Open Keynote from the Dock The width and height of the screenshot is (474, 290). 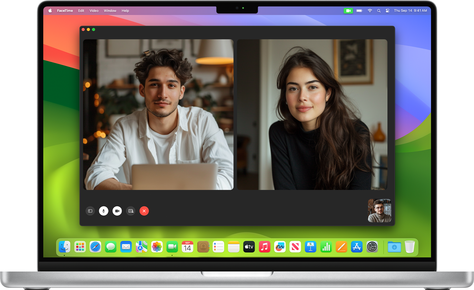[x=311, y=247]
